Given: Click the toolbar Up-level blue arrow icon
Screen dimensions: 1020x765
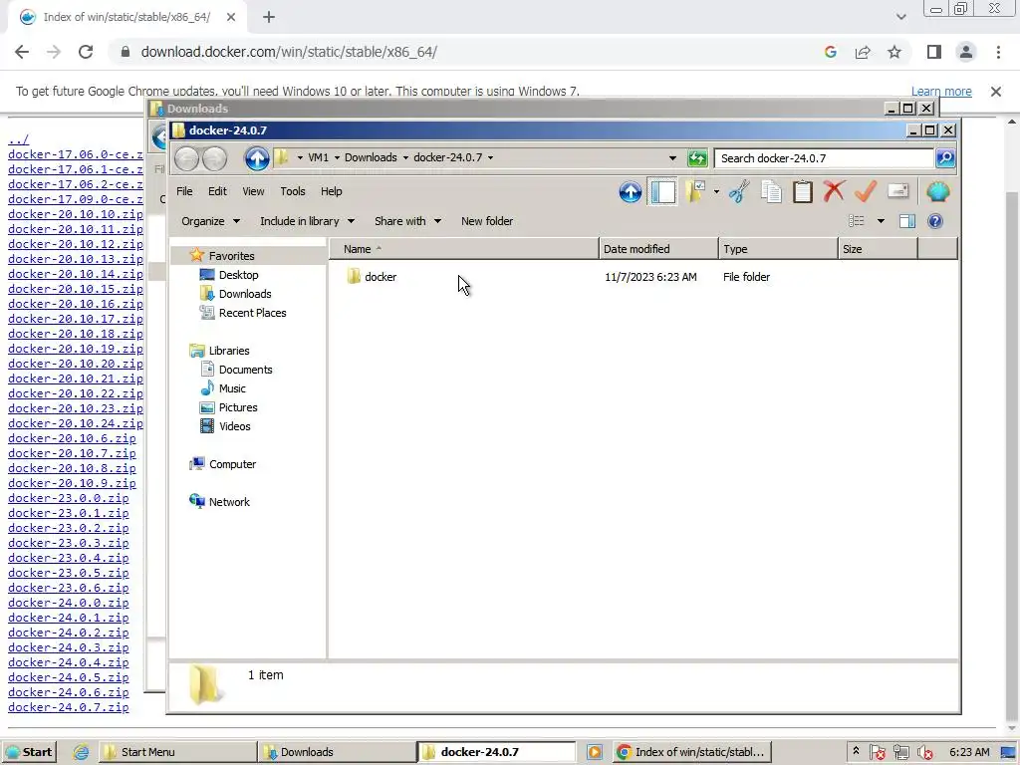Looking at the screenshot, I should pyautogui.click(x=630, y=192).
